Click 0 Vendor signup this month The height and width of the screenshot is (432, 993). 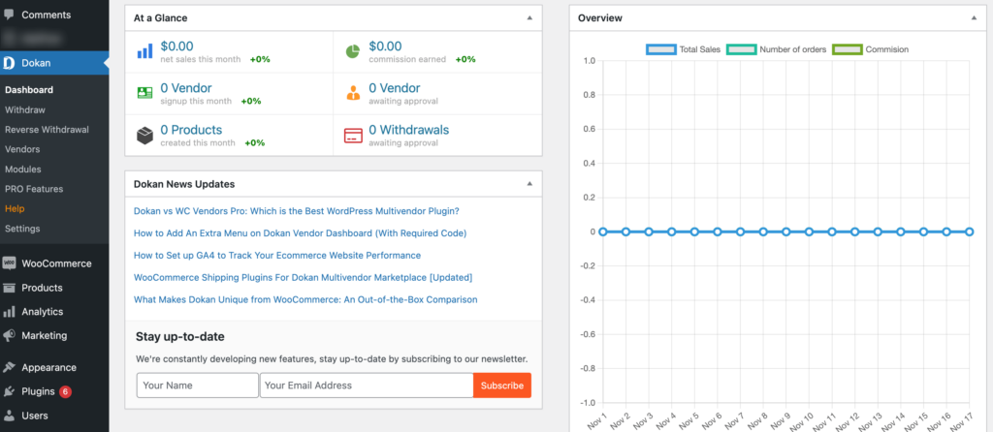click(x=186, y=88)
